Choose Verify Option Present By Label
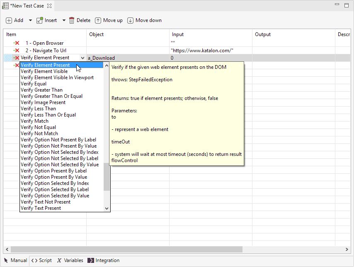The width and height of the screenshot is (354, 267). tap(62, 171)
